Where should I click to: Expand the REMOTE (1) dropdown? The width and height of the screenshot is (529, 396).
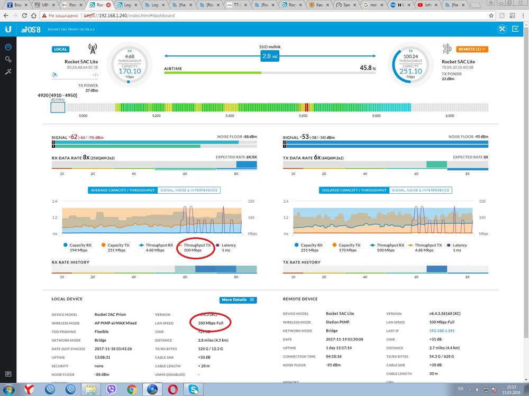471,49
